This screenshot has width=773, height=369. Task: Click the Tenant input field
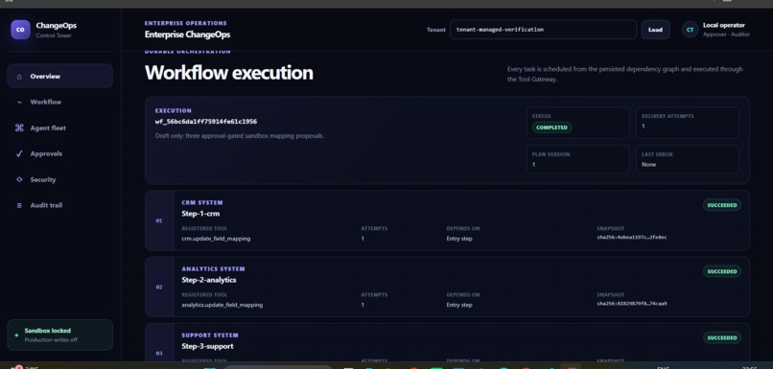click(543, 30)
